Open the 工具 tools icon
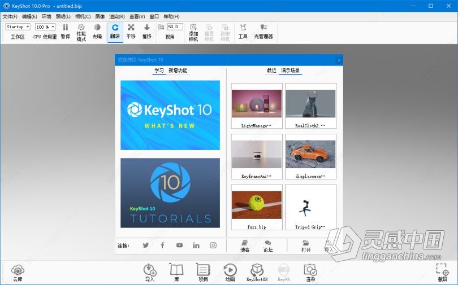The width and height of the screenshot is (458, 285). 243,32
